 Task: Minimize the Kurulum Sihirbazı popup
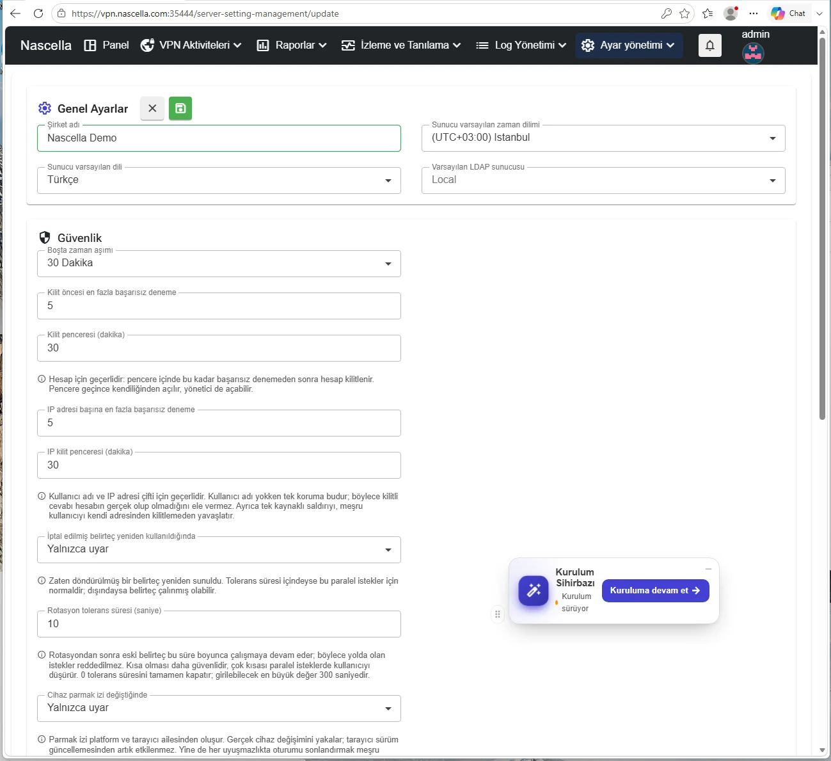pyautogui.click(x=708, y=569)
